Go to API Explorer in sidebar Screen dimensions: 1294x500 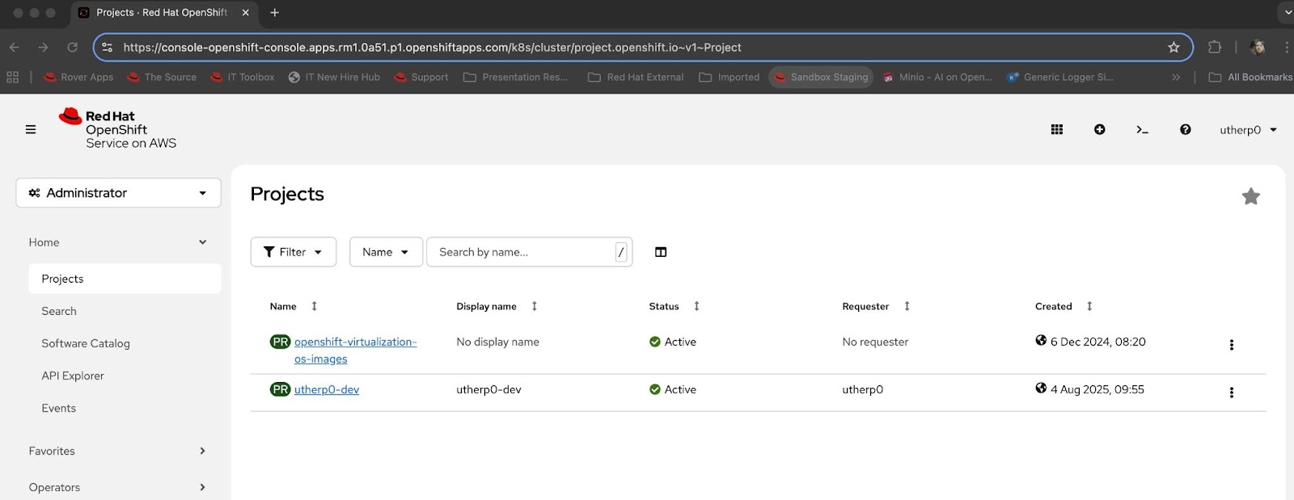(x=73, y=376)
